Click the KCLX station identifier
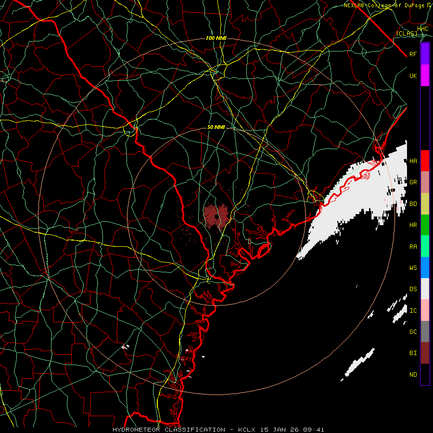The image size is (433, 433). pyautogui.click(x=247, y=430)
